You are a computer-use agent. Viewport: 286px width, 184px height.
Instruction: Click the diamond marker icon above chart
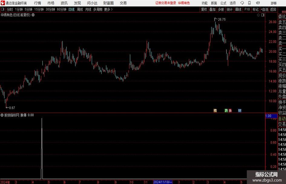(x=258, y=15)
